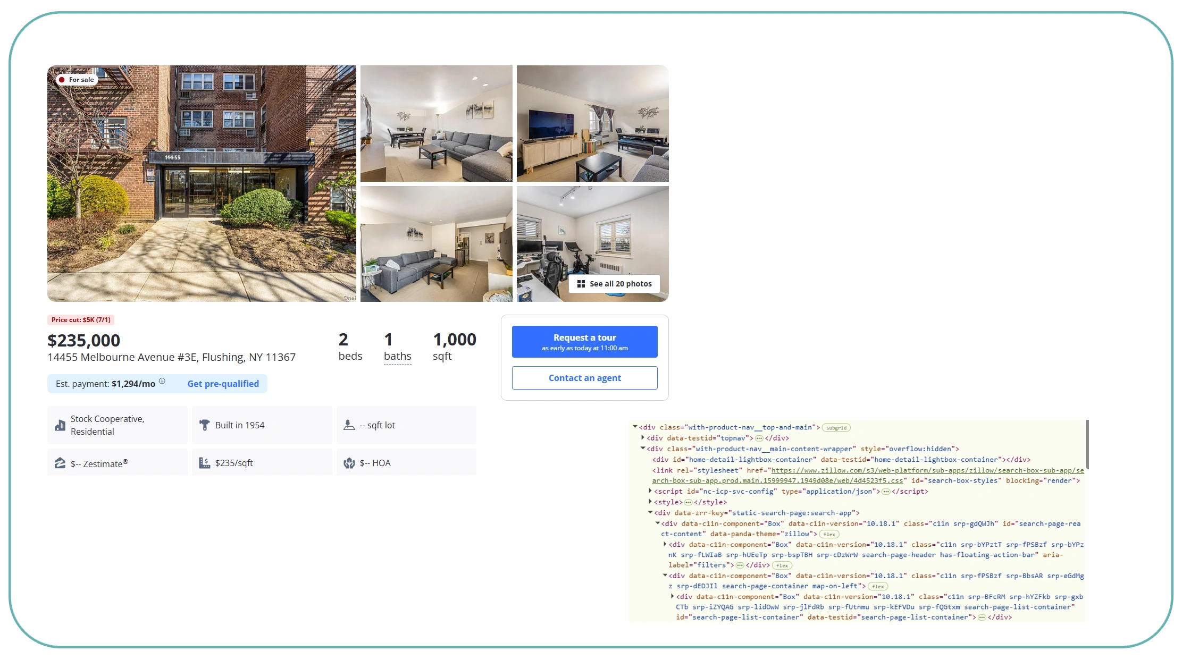Open the Get pre-qualified link

coord(223,384)
